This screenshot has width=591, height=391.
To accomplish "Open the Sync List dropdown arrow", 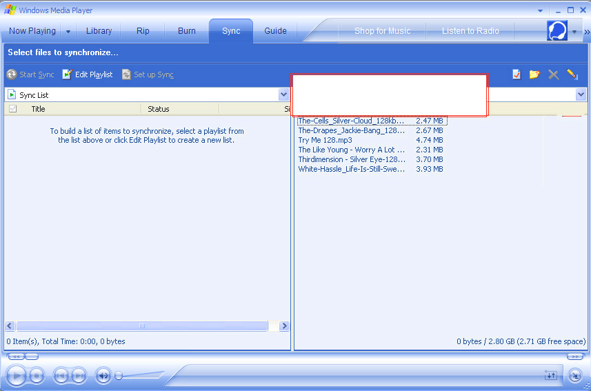I will click(284, 94).
